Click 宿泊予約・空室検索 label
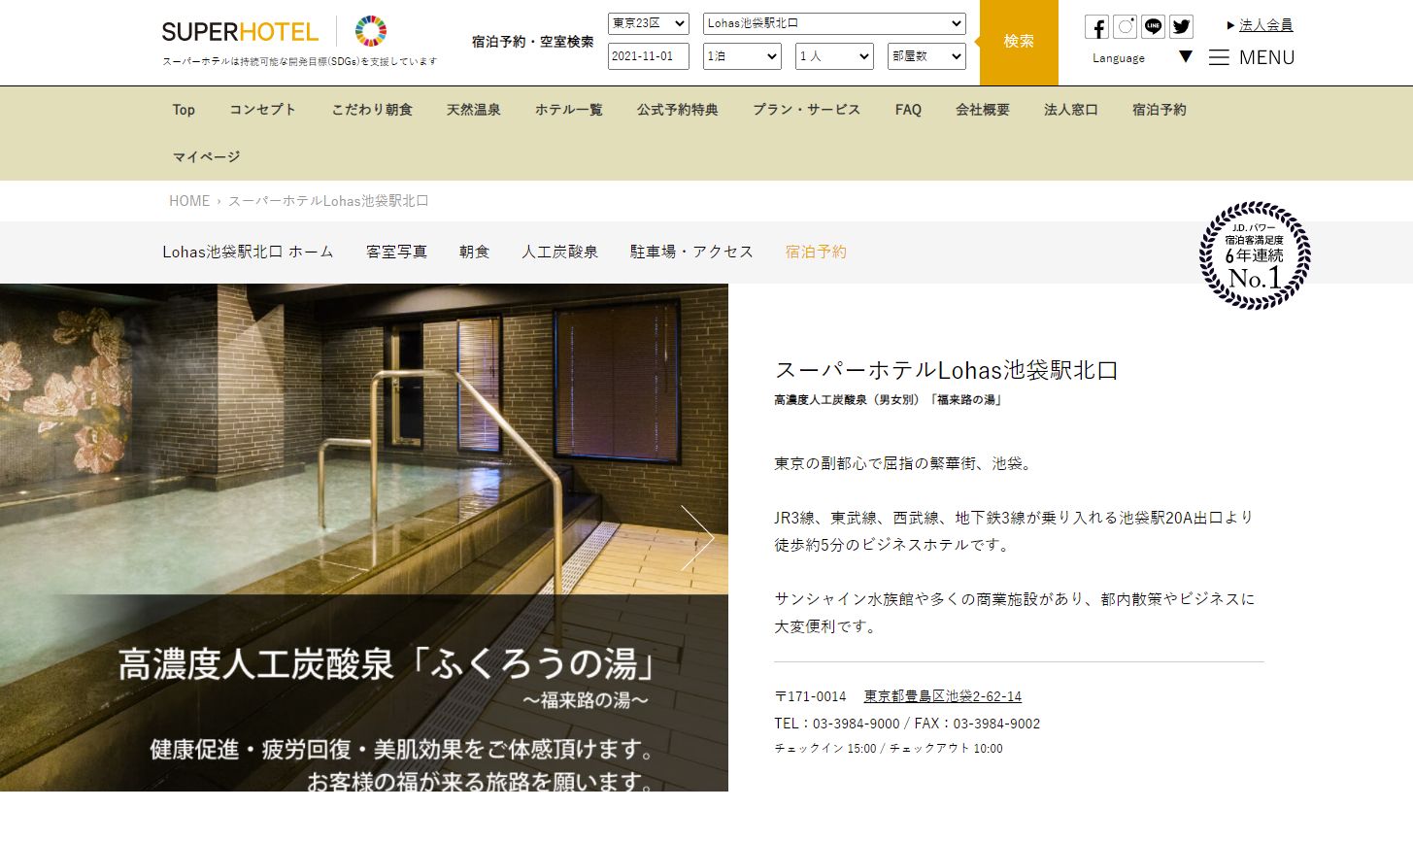The image size is (1413, 843). pyautogui.click(x=532, y=42)
